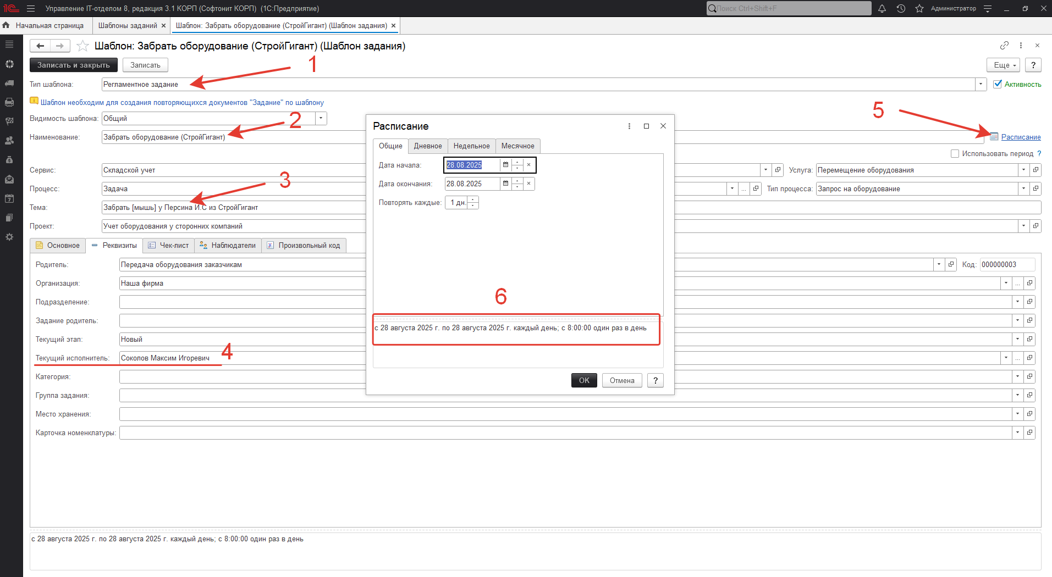Click Записать и закрыть button
The height and width of the screenshot is (577, 1052).
coord(74,65)
